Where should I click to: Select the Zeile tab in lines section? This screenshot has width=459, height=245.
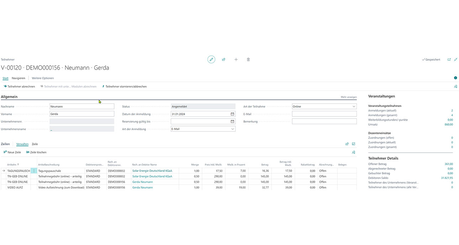click(35, 144)
